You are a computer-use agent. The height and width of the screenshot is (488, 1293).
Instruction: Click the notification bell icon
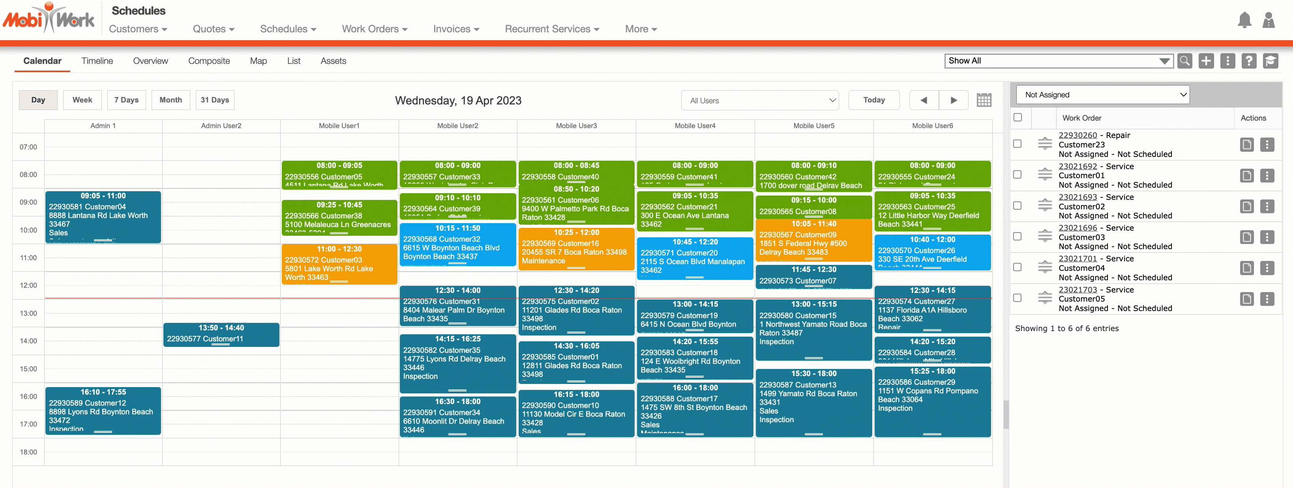pos(1244,20)
